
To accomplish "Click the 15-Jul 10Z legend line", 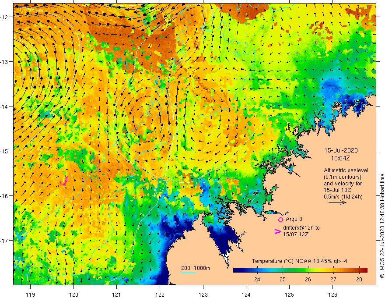I will 337,190.
